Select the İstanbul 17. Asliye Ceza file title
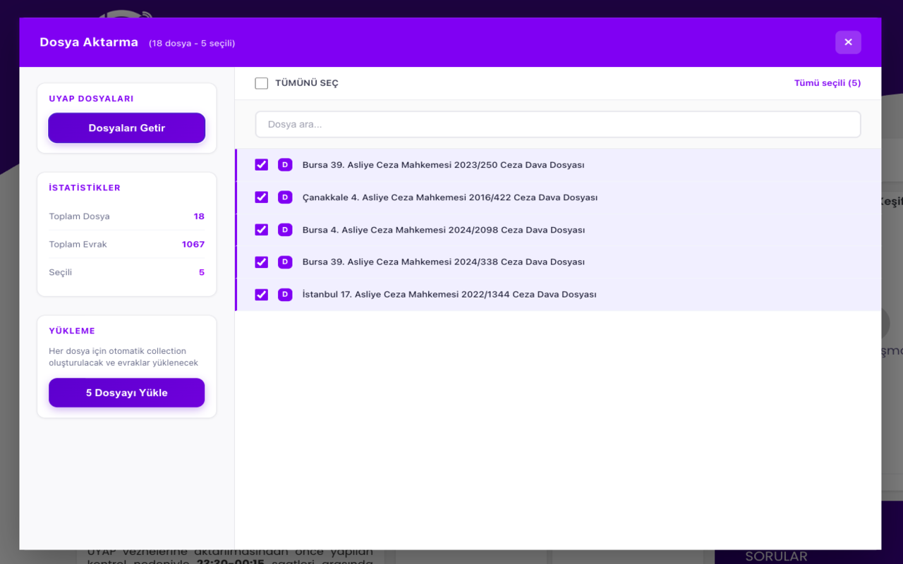The height and width of the screenshot is (564, 903). pos(449,295)
